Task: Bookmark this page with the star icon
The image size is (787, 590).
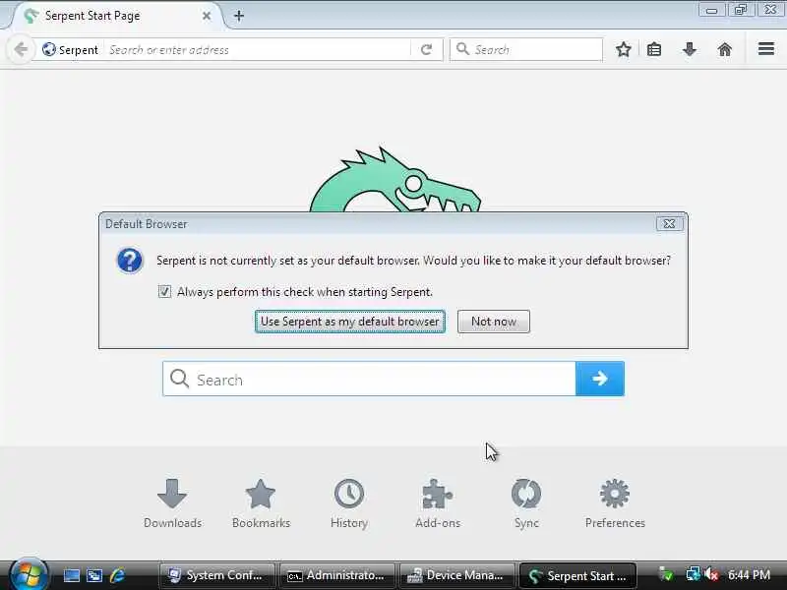Action: coord(624,49)
